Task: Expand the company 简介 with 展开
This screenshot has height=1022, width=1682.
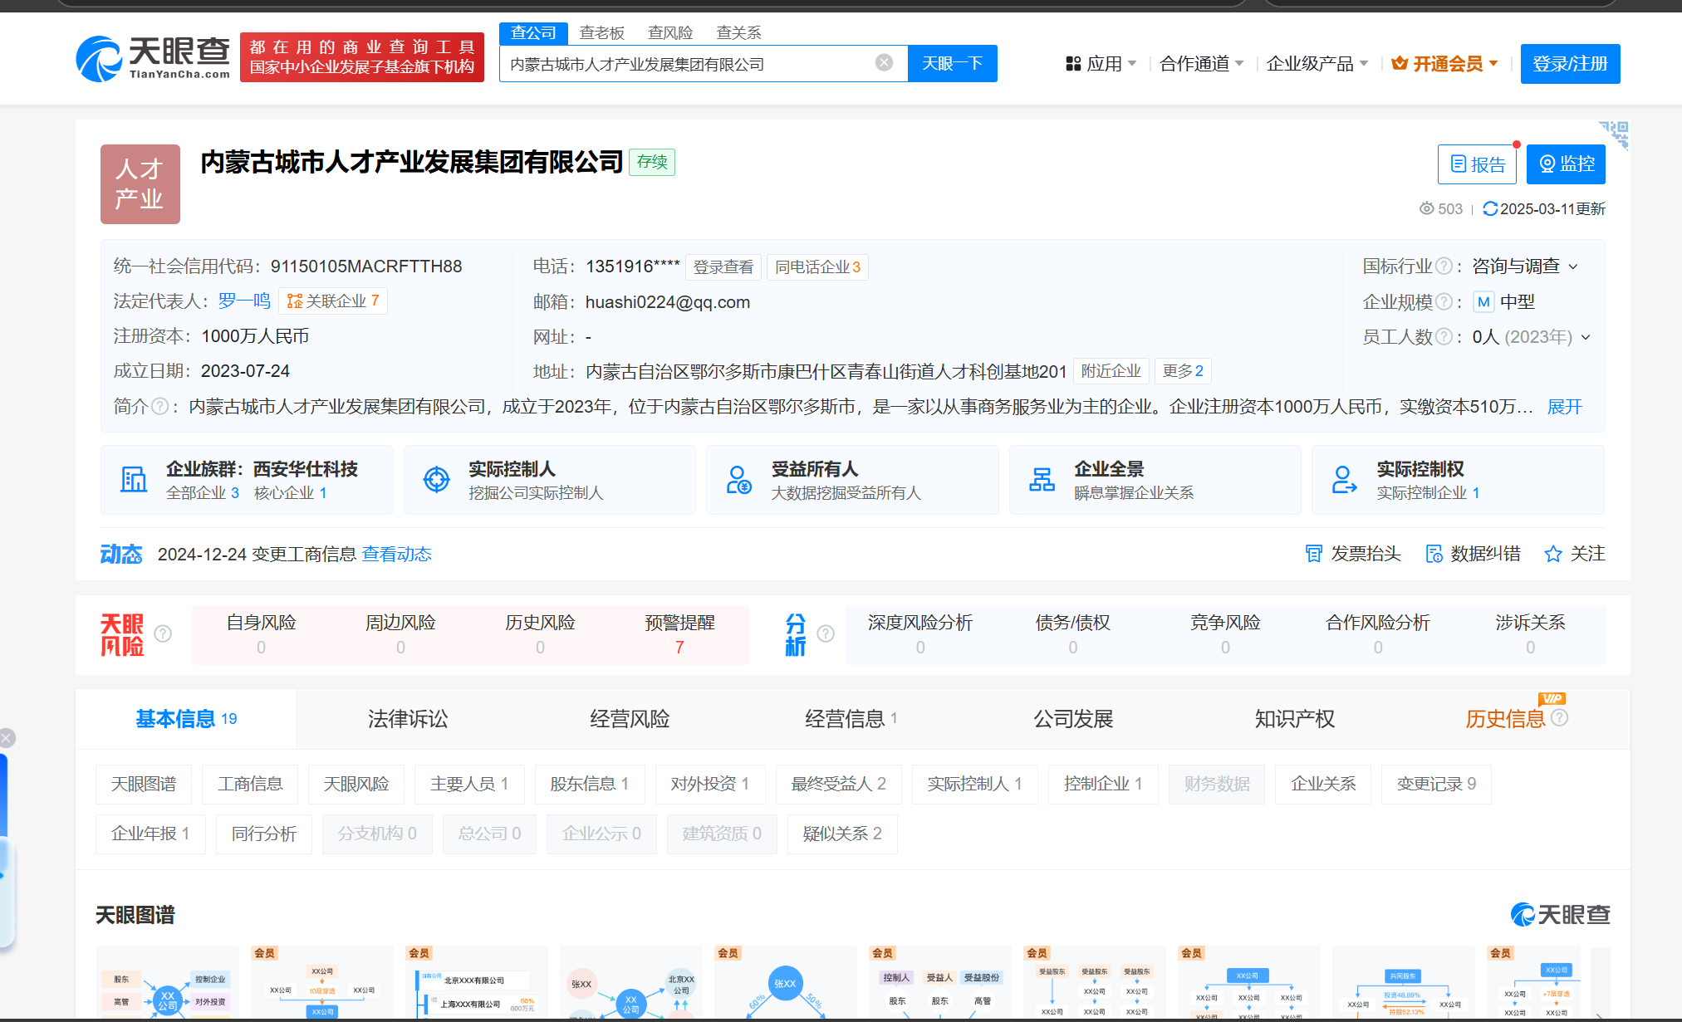Action: coord(1565,407)
